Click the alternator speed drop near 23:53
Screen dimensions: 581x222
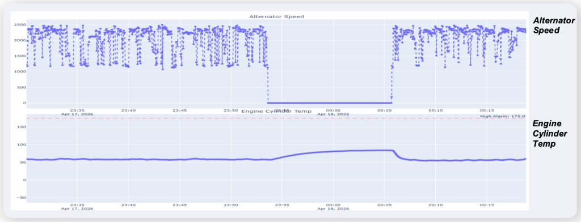(x=268, y=85)
